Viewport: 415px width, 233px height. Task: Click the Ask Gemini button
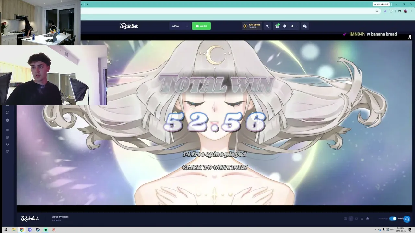tap(381, 4)
